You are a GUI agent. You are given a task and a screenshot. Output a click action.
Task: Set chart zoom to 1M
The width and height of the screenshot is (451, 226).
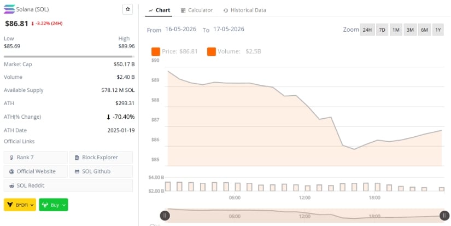[396, 30]
